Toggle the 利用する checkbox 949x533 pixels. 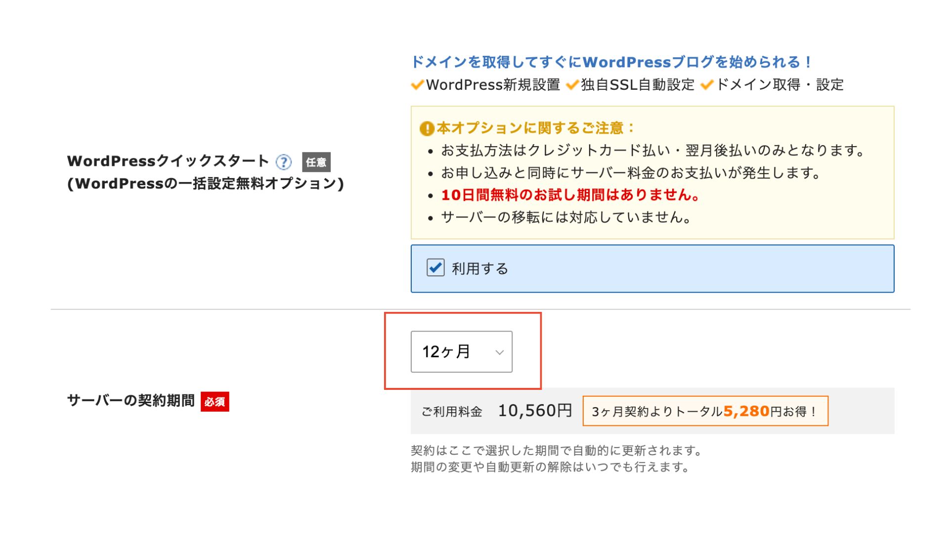(x=435, y=268)
